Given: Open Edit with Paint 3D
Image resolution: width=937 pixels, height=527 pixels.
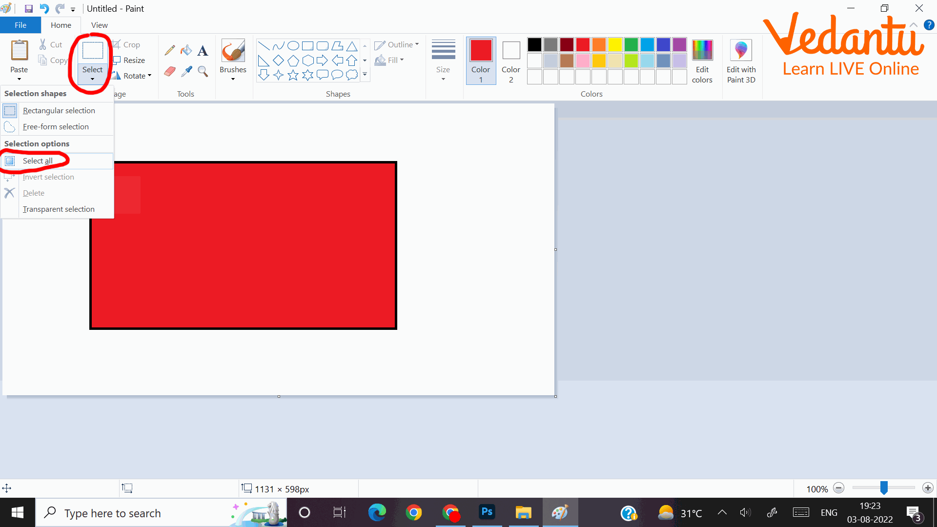Looking at the screenshot, I should pyautogui.click(x=741, y=61).
